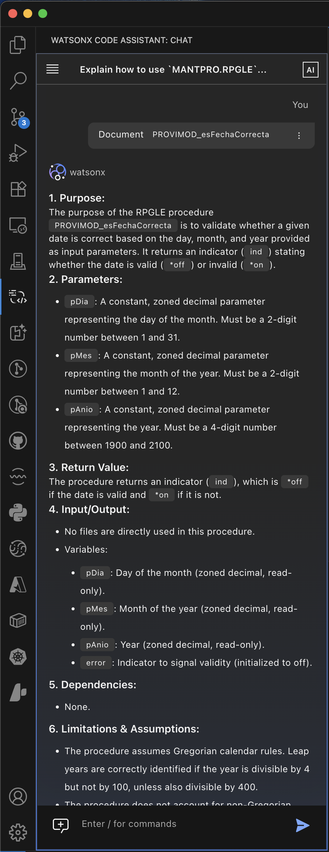329x852 pixels.
Task: Open the GitHub extension panel
Action: point(17,441)
